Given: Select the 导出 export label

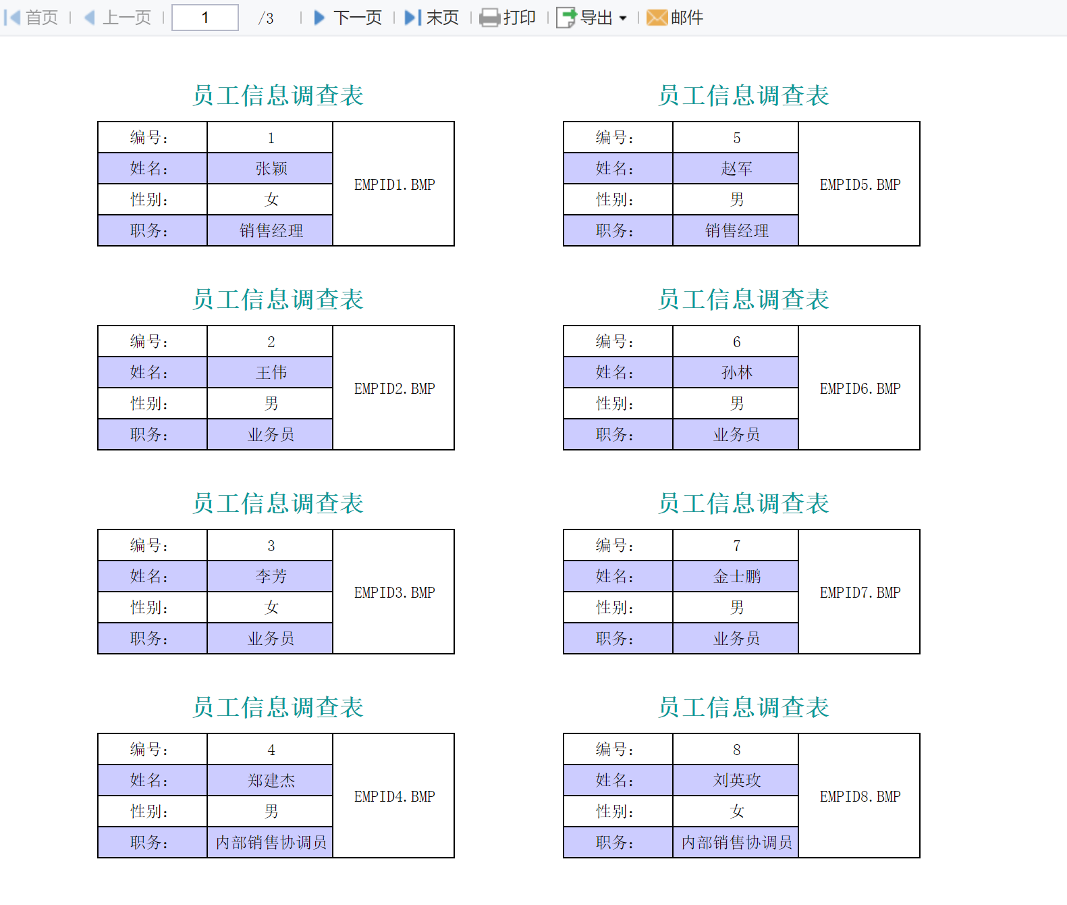Looking at the screenshot, I should coord(597,18).
